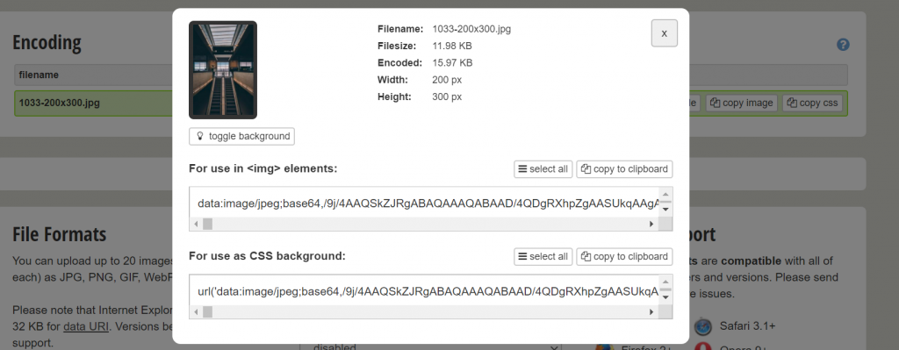Image resolution: width=899 pixels, height=350 pixels.
Task: Click the down arrow of img textarea scrollbar
Action: click(665, 209)
